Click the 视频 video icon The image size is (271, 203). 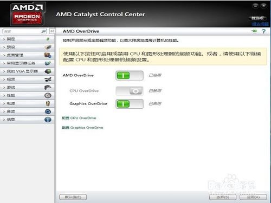(x=48, y=79)
